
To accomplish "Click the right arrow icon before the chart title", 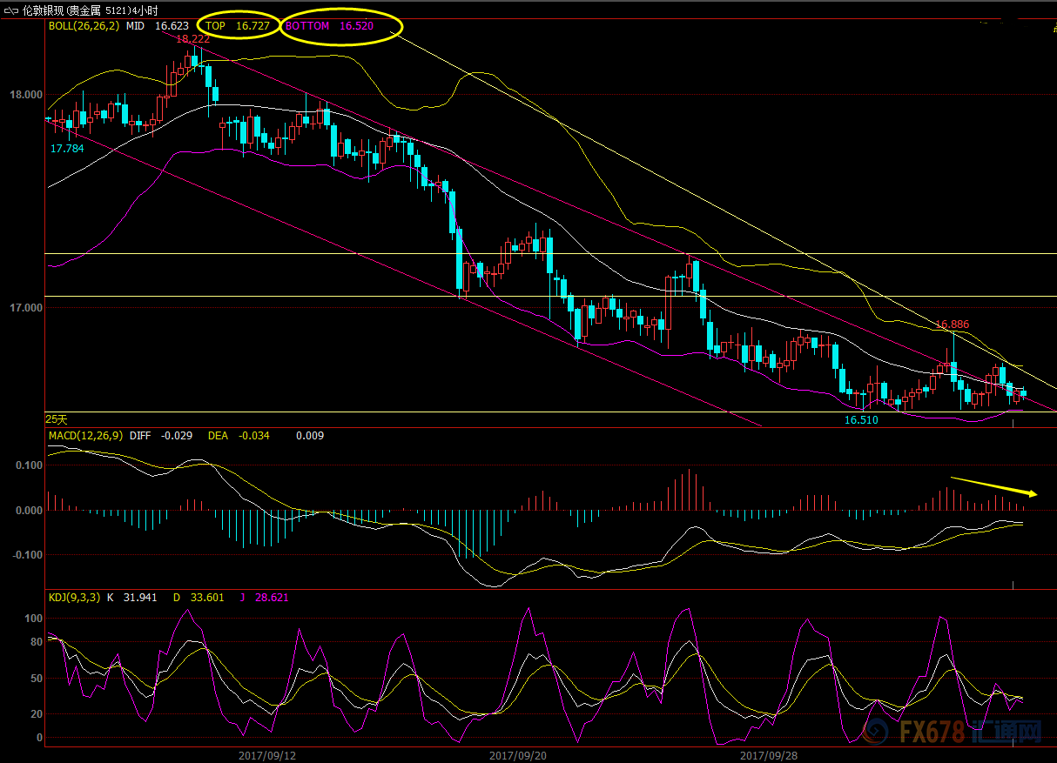I will tap(17, 10).
